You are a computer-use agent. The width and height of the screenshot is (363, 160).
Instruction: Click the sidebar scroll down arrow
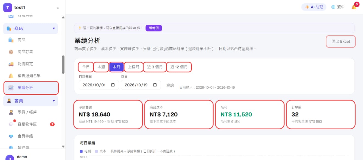pos(63,147)
